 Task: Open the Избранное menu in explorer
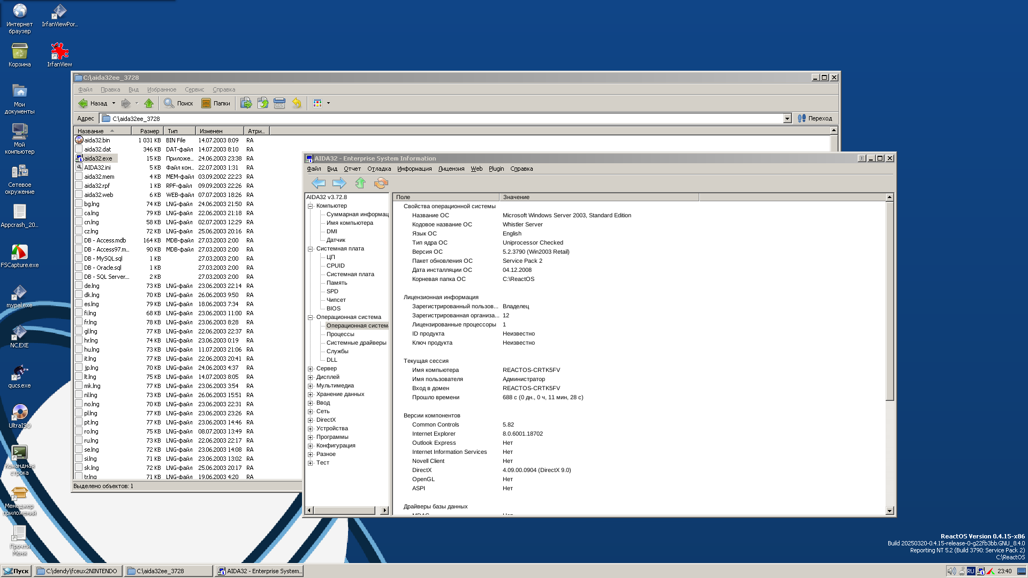click(x=162, y=90)
